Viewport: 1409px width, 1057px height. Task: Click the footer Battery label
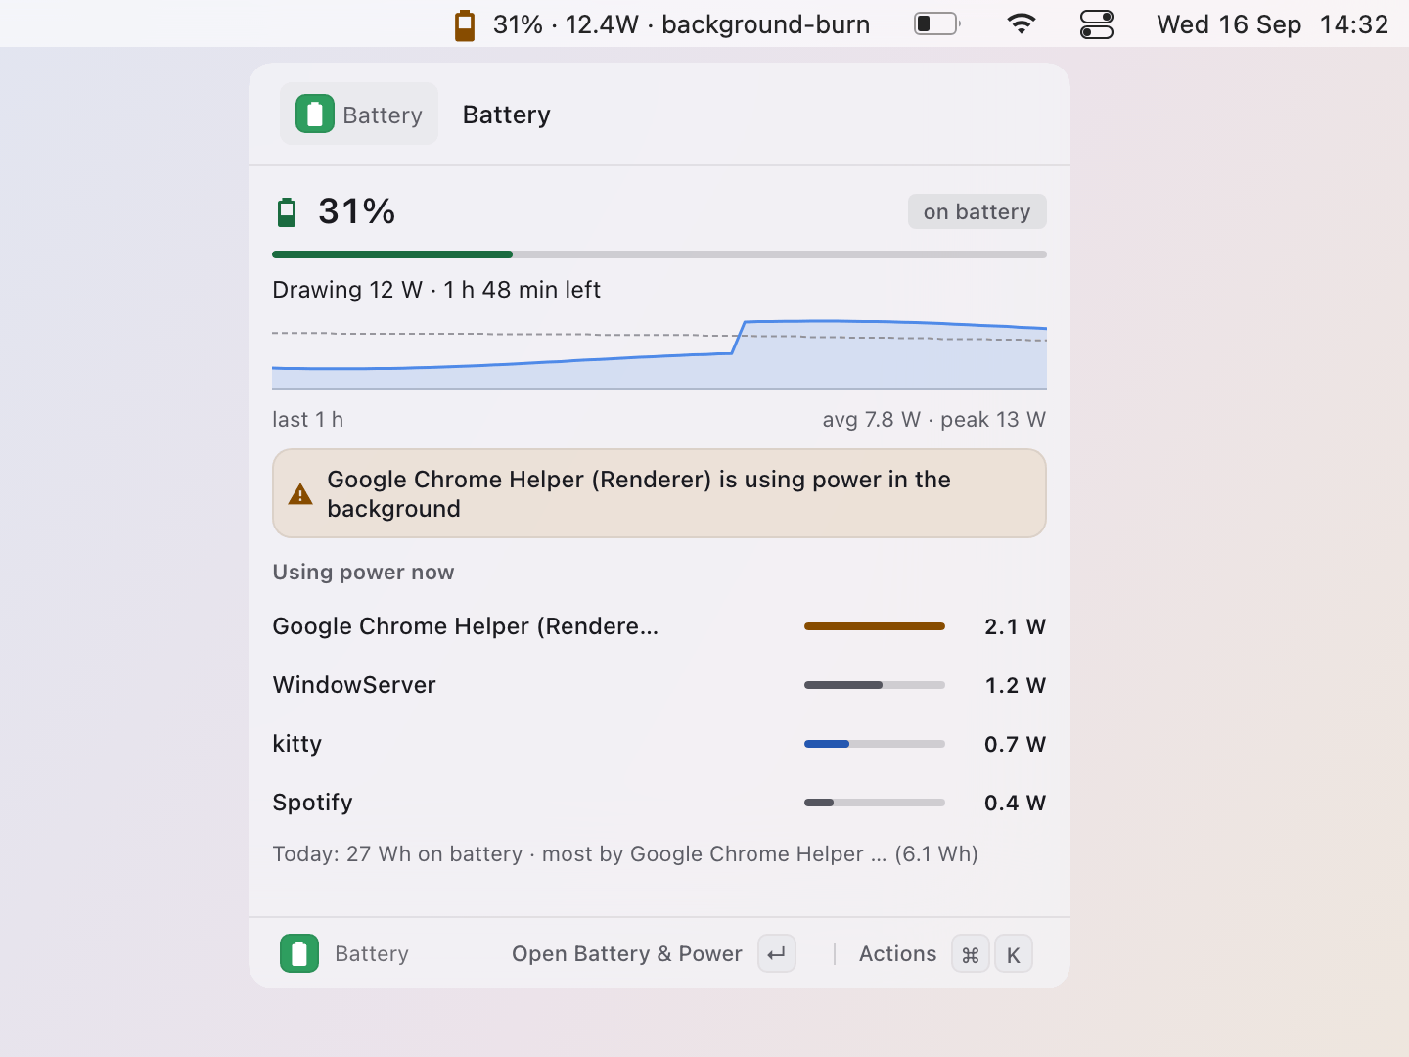coord(372,953)
